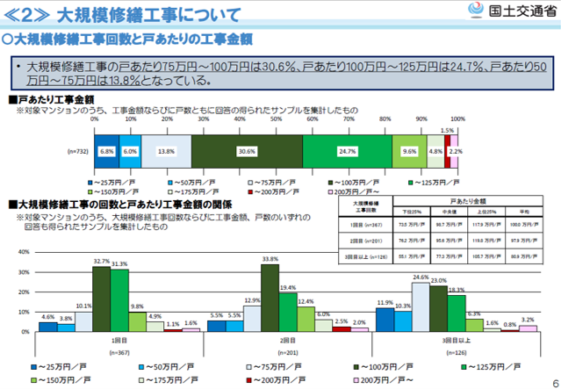561x389 pixels.
Task: Click the summary text box with underlined percentages
Action: pos(281,73)
